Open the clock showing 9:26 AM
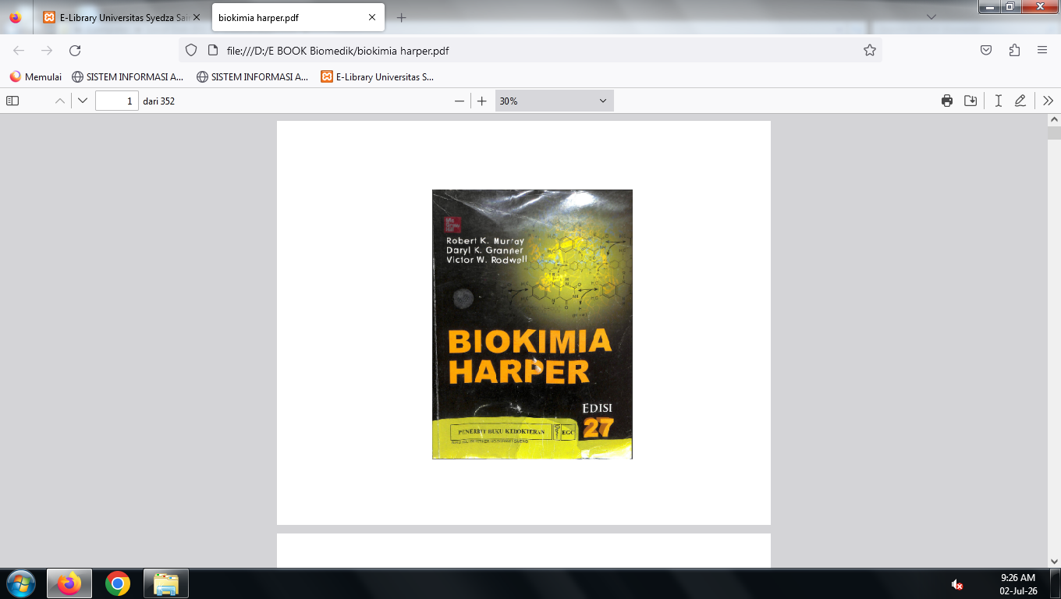Image resolution: width=1061 pixels, height=599 pixels. [1017, 584]
